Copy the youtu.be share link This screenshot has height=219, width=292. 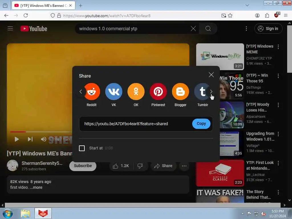(201, 124)
